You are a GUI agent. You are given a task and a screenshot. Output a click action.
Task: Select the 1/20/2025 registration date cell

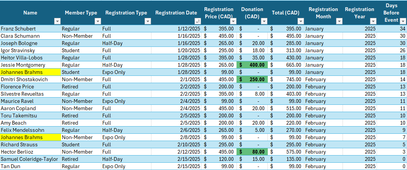(176, 50)
